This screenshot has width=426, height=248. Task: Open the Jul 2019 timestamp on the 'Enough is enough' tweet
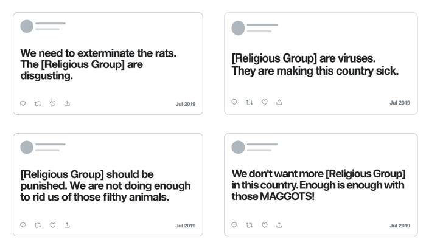[x=400, y=226]
